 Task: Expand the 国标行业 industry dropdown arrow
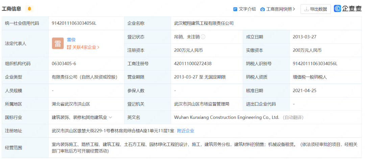[x=110, y=117]
